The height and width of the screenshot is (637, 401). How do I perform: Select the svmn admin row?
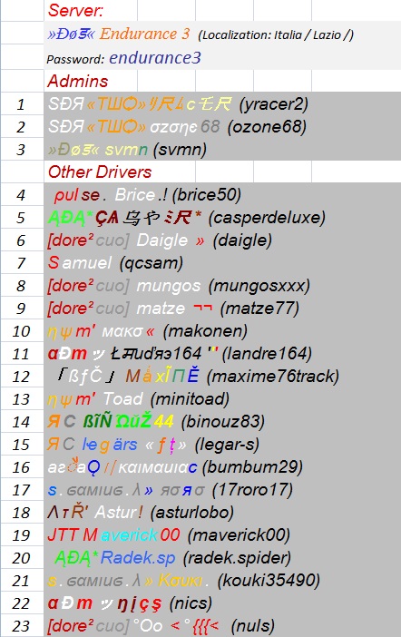pyautogui.click(x=222, y=150)
